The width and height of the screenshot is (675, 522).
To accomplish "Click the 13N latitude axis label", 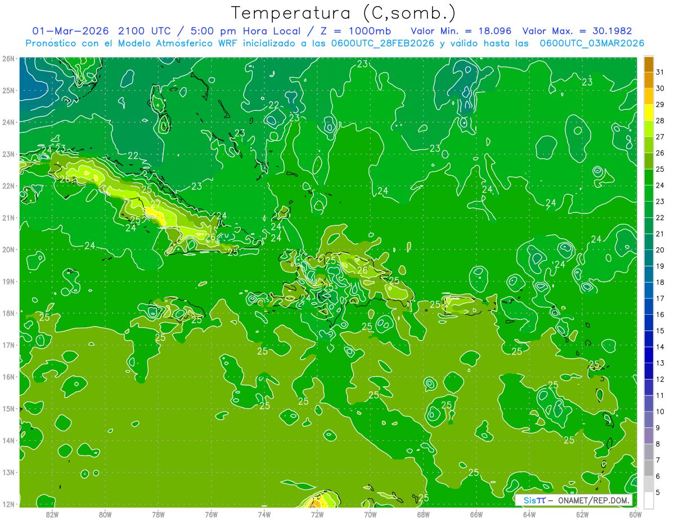I will [x=8, y=472].
